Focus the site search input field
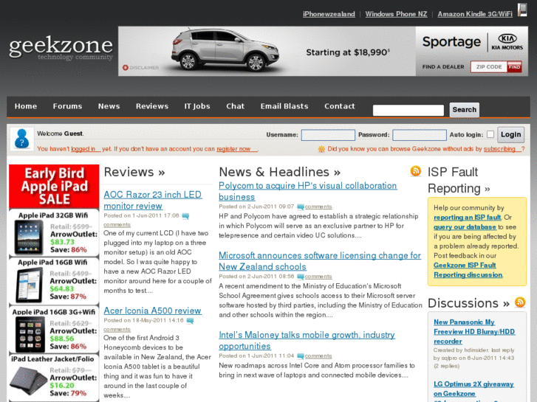Screen dimensions: 537x402 [x=408, y=110]
